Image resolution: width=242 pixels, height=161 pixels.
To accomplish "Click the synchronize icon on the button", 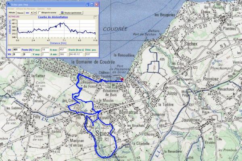I will coord(62,13).
